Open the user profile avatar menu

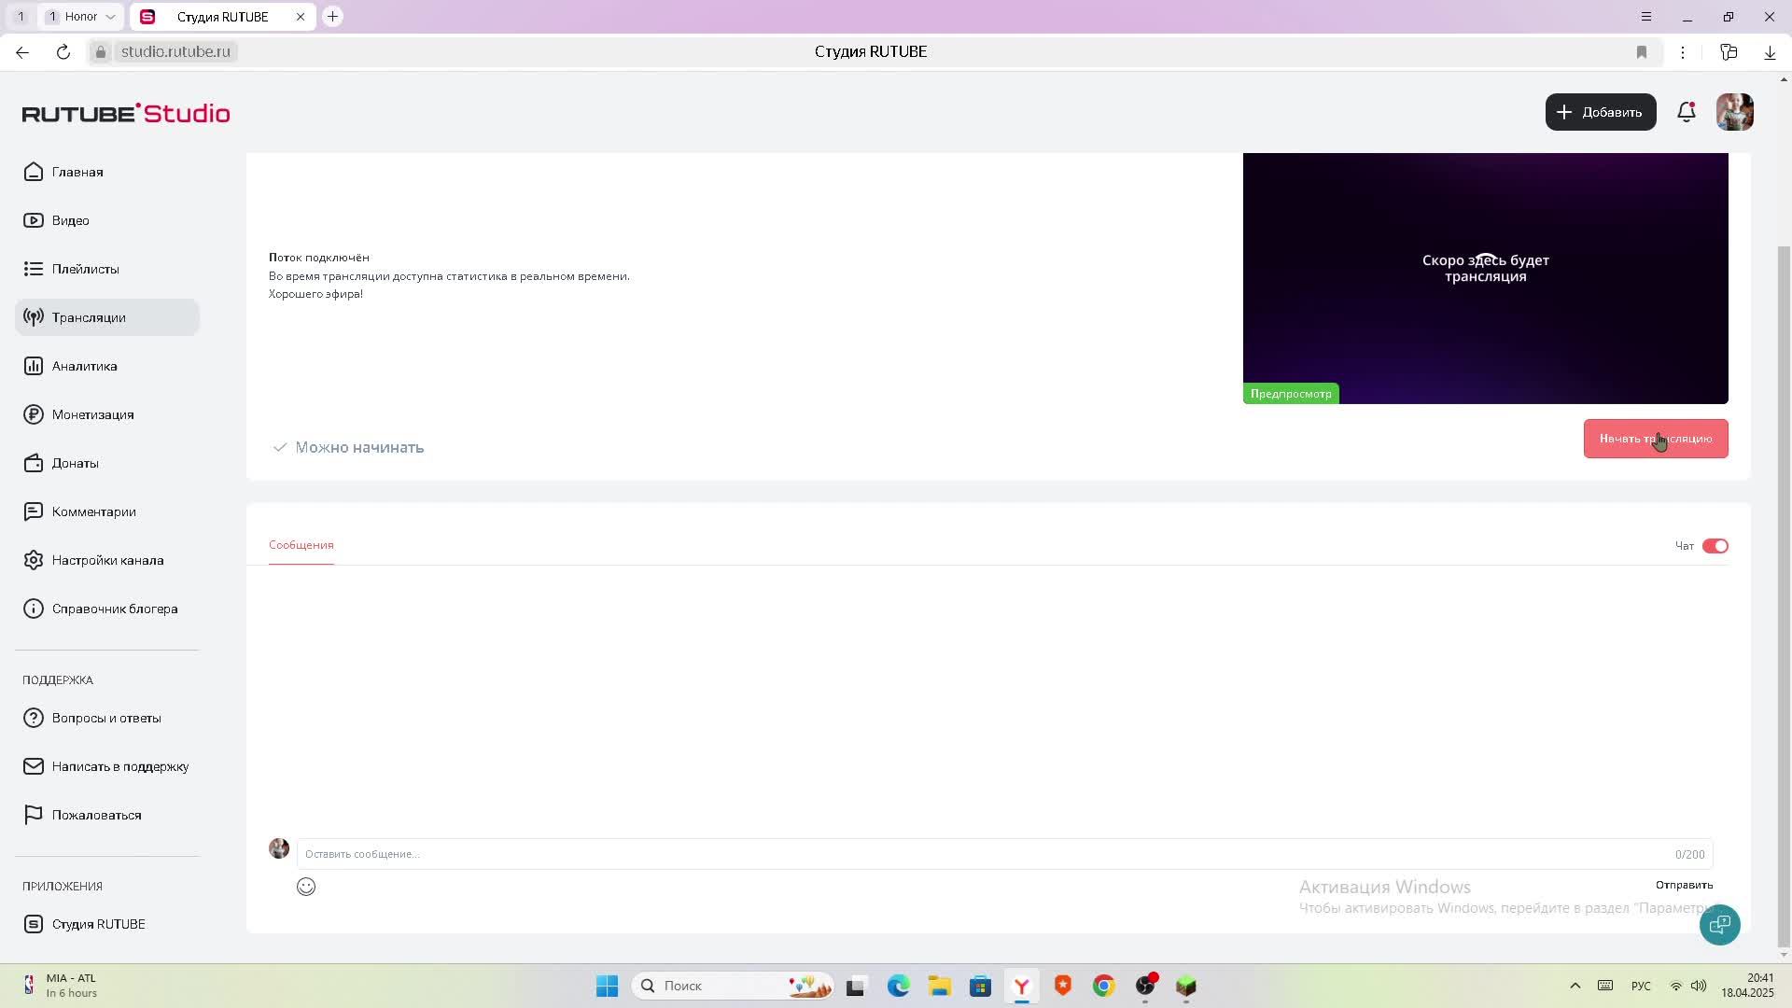(1735, 112)
